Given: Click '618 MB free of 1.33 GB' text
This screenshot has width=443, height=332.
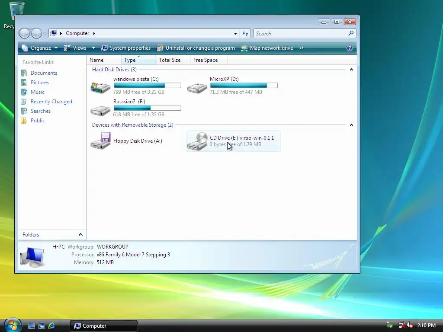Looking at the screenshot, I should pos(138,115).
